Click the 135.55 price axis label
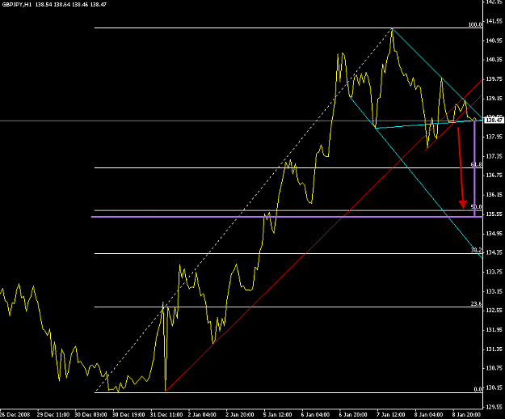Viewport: 505px width, 419px height. tap(494, 214)
